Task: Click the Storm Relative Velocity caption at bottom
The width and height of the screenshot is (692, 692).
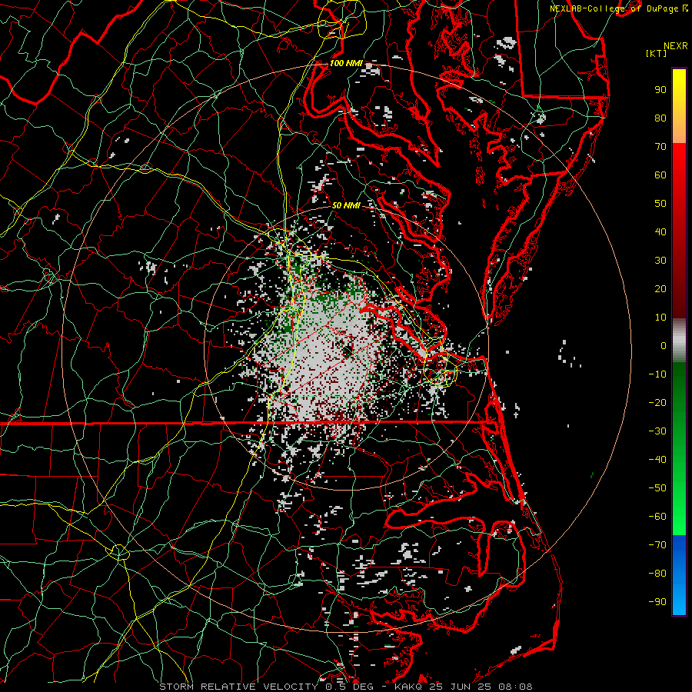Action: [345, 687]
